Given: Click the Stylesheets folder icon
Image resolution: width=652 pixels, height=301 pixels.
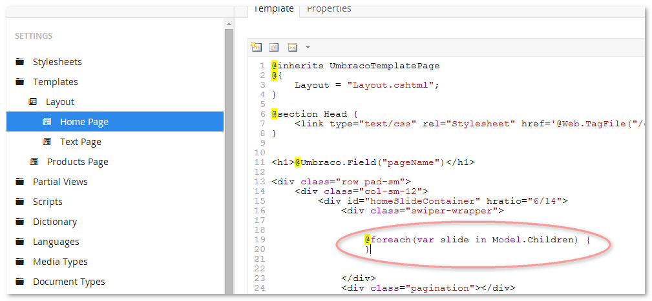Looking at the screenshot, I should [20, 63].
